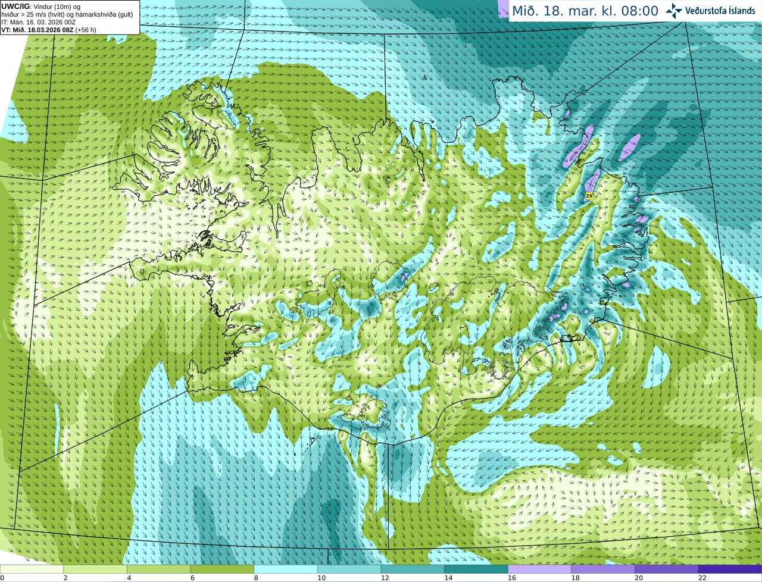The height and width of the screenshot is (582, 762).
Task: Click the legend scale label 12
Action: 385,578
